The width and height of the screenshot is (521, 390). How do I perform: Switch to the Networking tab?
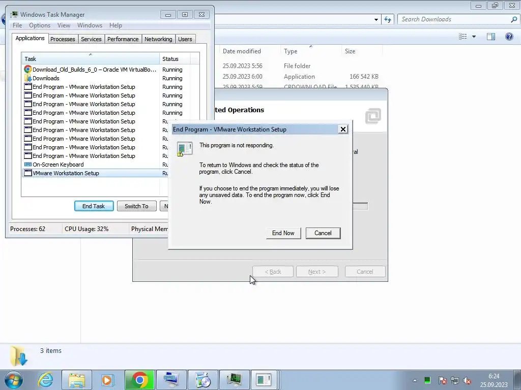pos(159,39)
